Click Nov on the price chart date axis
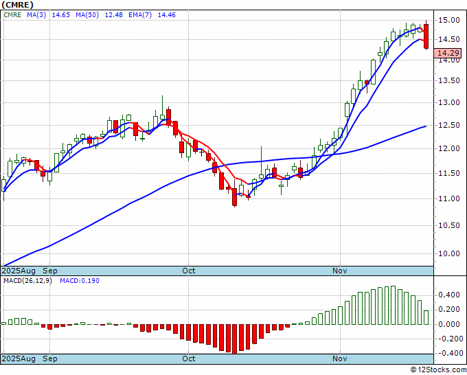 pyautogui.click(x=340, y=271)
